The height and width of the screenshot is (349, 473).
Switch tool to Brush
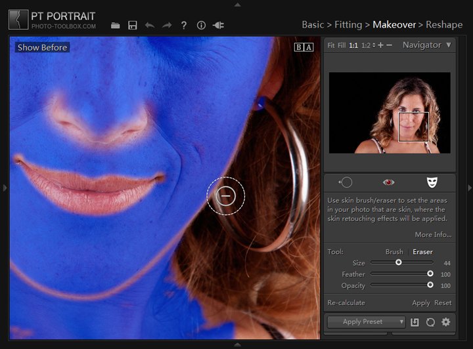[394, 252]
